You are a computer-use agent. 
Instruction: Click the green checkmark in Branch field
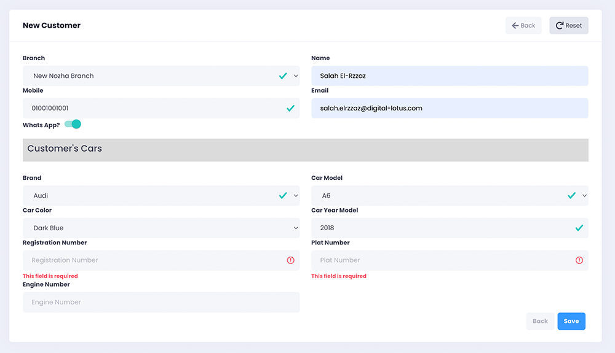pos(283,76)
